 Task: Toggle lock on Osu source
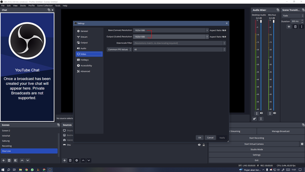tap(203, 145)
